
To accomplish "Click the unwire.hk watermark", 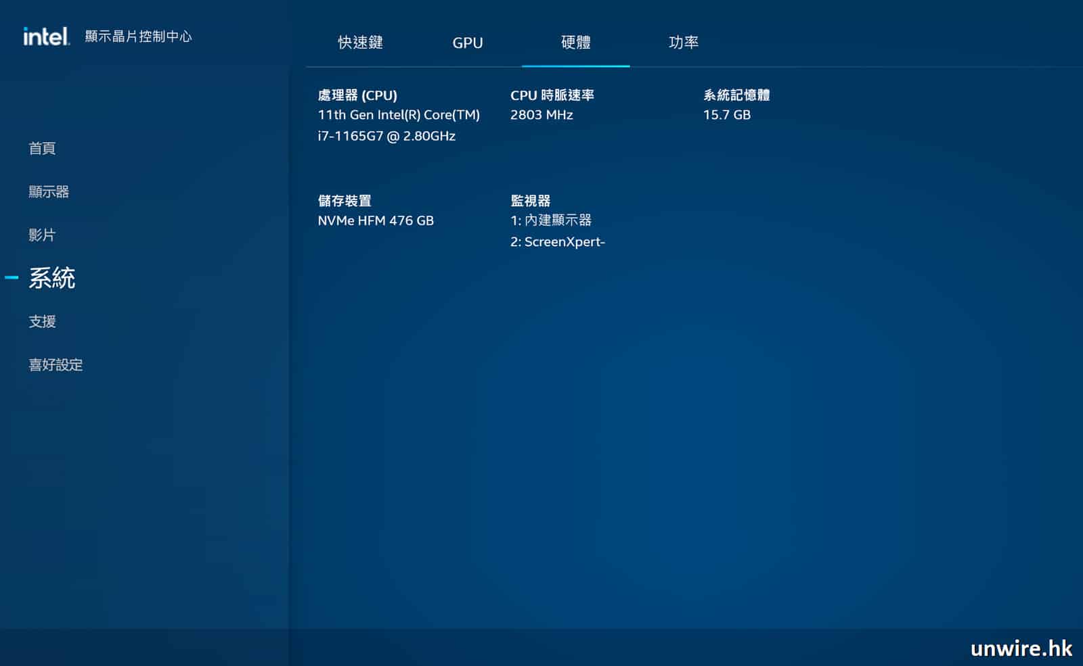I will point(1021,648).
